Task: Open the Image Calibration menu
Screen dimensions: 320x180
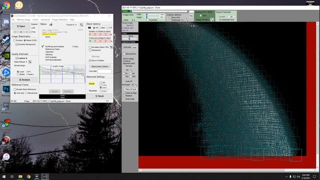Action: (59, 19)
